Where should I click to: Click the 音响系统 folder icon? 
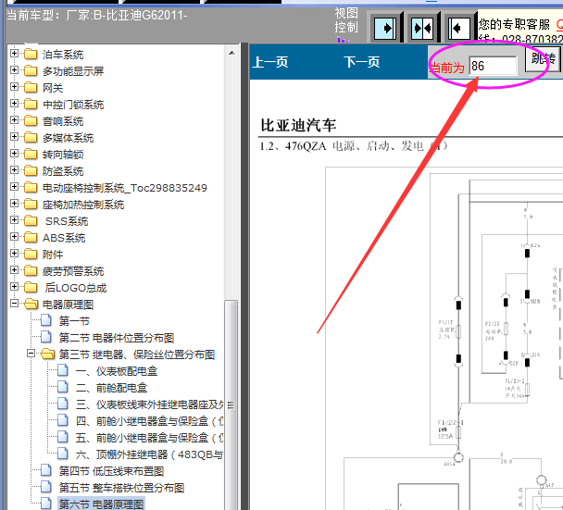[31, 121]
